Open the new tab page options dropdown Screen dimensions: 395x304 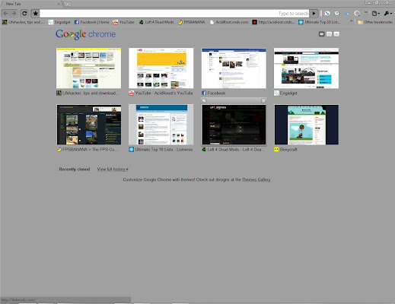coord(336,34)
